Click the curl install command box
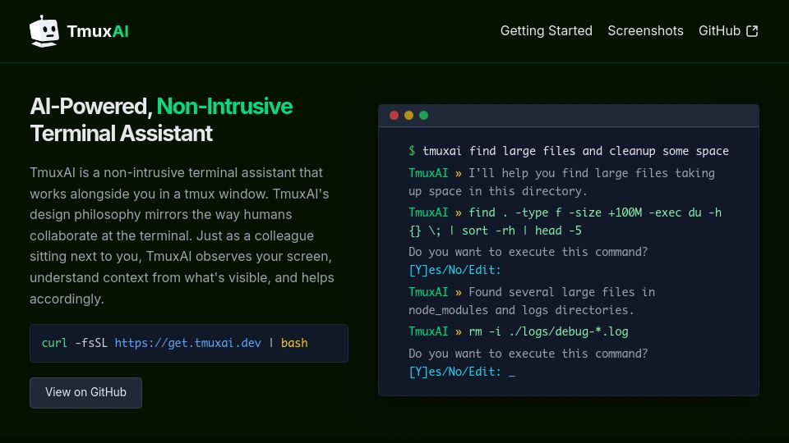This screenshot has width=789, height=443. (x=189, y=343)
